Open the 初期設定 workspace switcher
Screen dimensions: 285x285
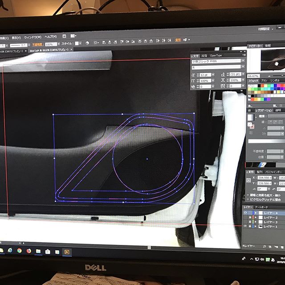click(x=266, y=29)
